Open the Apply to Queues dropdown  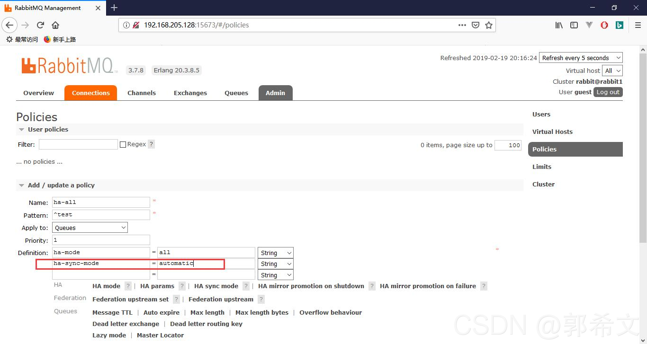90,228
